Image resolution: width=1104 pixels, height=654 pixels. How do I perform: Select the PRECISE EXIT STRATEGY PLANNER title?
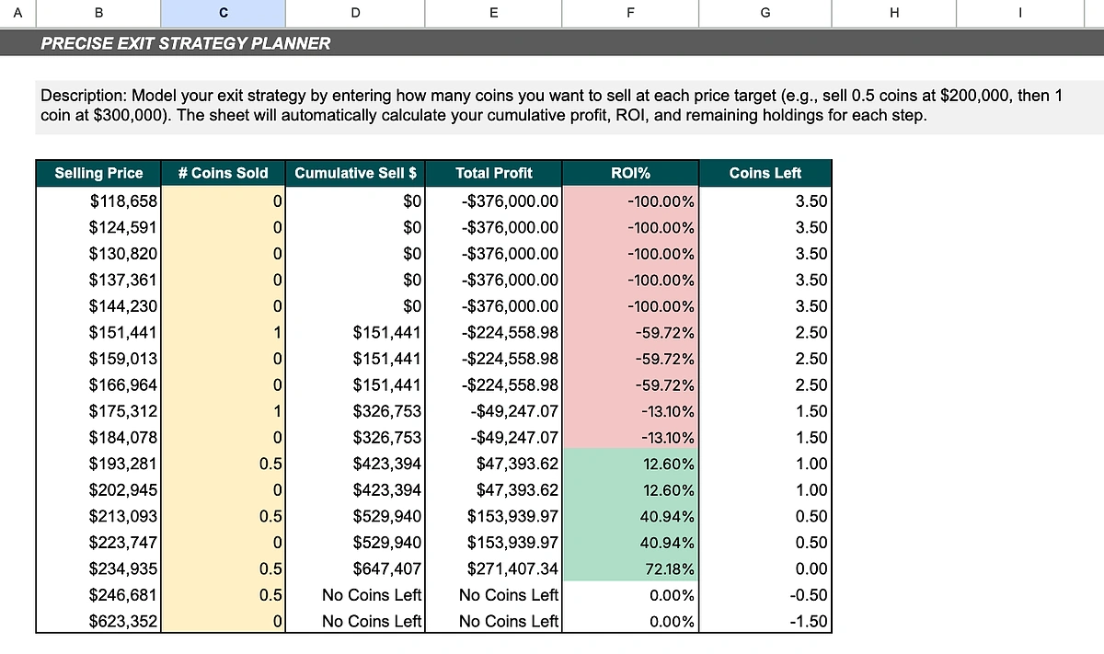click(184, 43)
